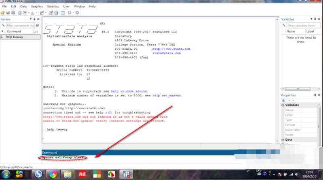Click the Windows Start button

6,174
